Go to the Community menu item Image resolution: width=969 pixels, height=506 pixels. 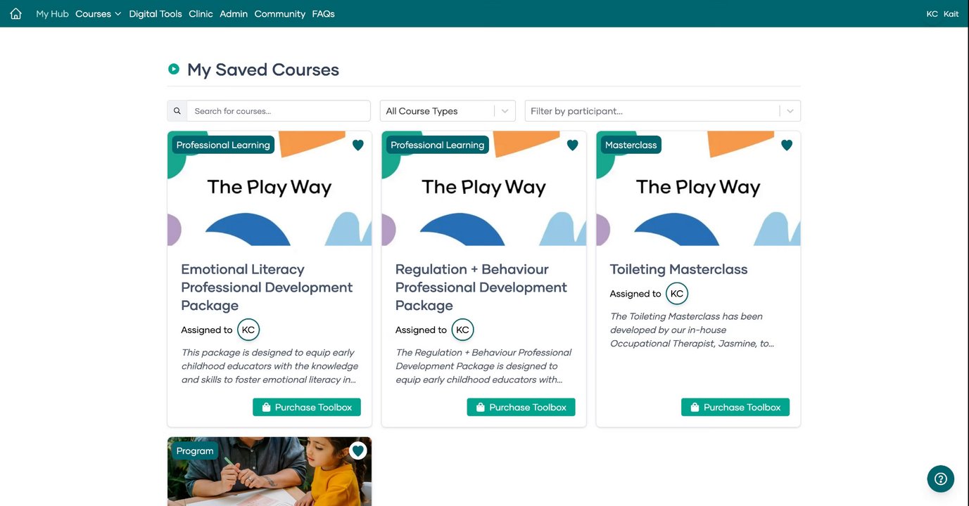click(279, 13)
